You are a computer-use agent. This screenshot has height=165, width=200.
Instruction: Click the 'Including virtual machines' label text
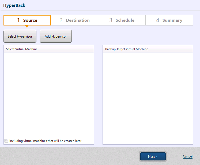tap(45, 141)
